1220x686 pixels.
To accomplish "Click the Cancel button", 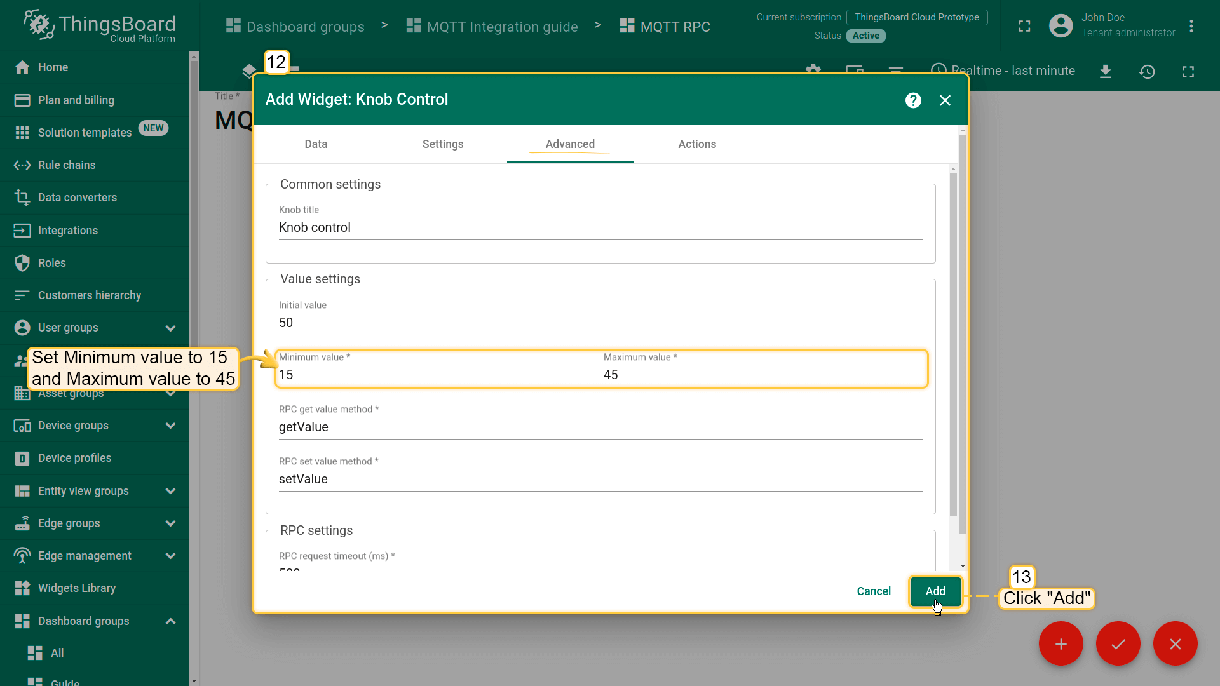I will pyautogui.click(x=874, y=591).
